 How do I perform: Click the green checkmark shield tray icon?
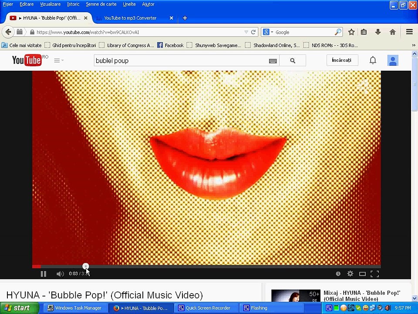point(358,308)
